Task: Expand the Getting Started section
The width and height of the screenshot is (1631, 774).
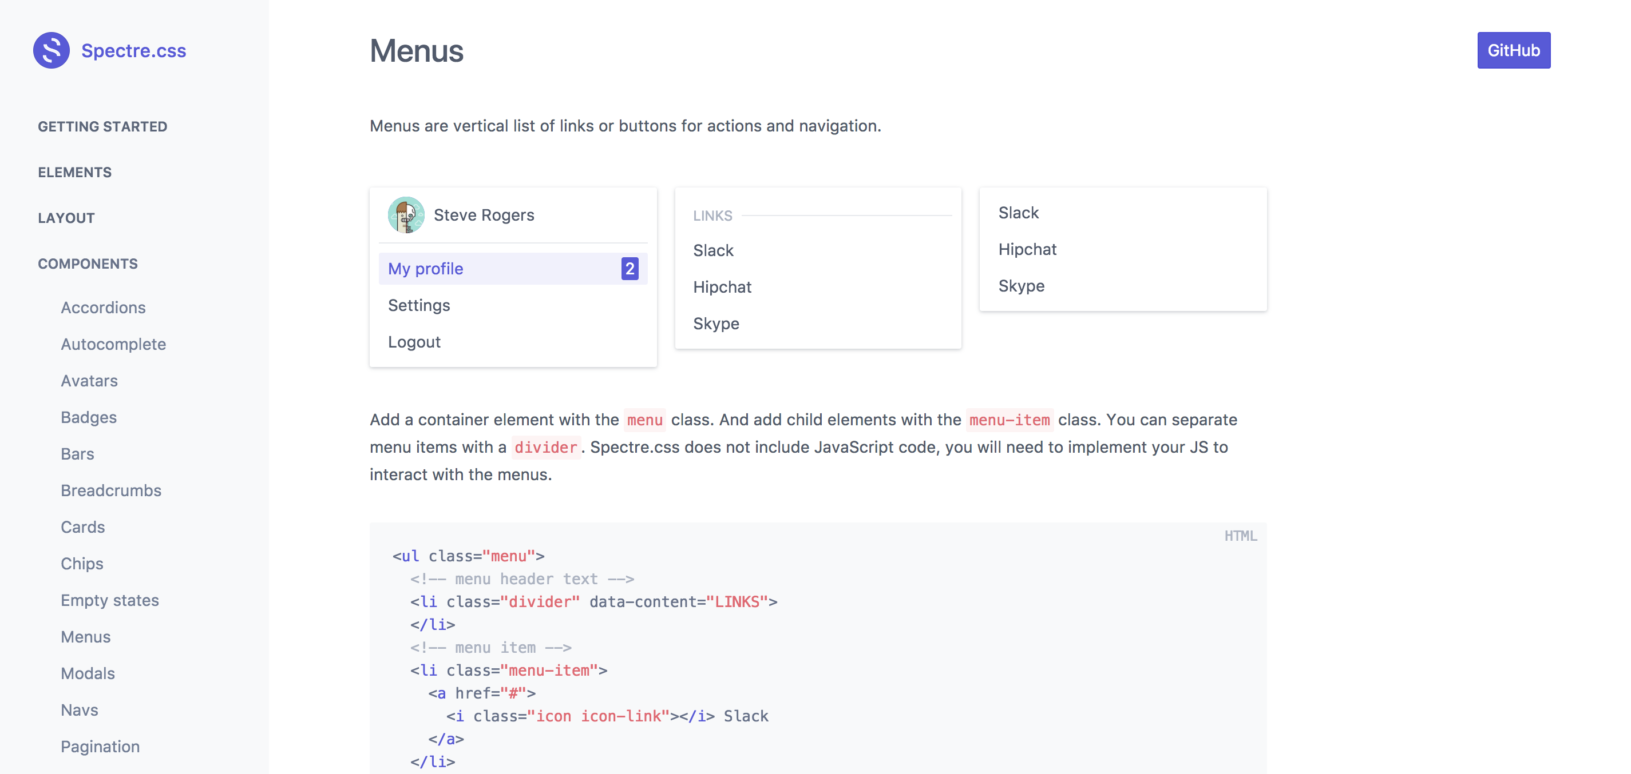Action: 102,126
